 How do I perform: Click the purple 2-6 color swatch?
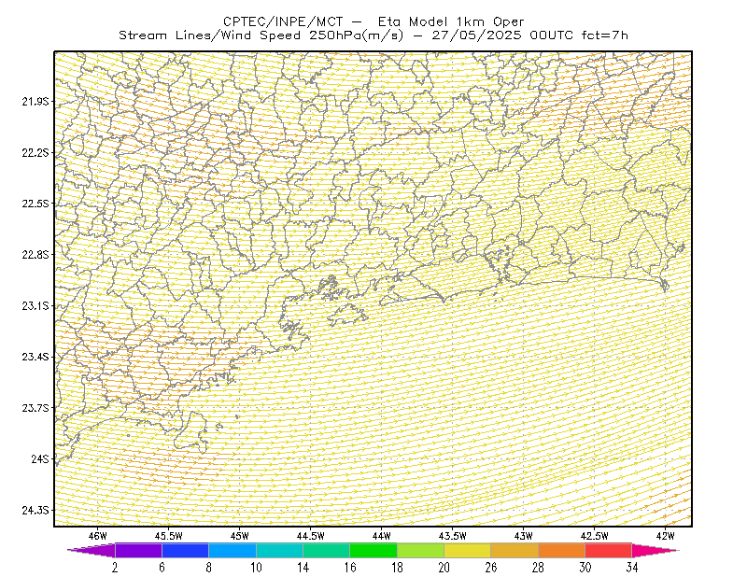point(138,550)
